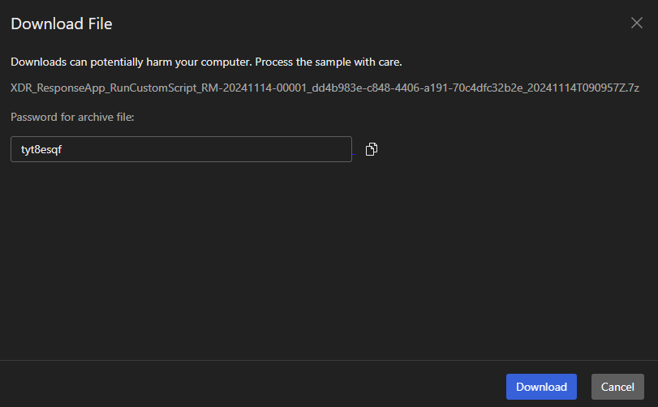658x407 pixels.
Task: Click the password text tyt8esqf
Action: (41, 149)
